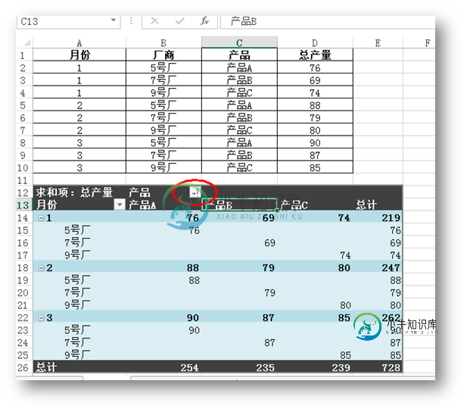Click grand total 254 for 产品A
The image size is (467, 412).
189,367
